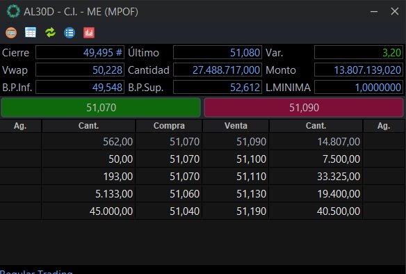Open the blue list icon
The width and height of the screenshot is (406, 274).
[70, 33]
